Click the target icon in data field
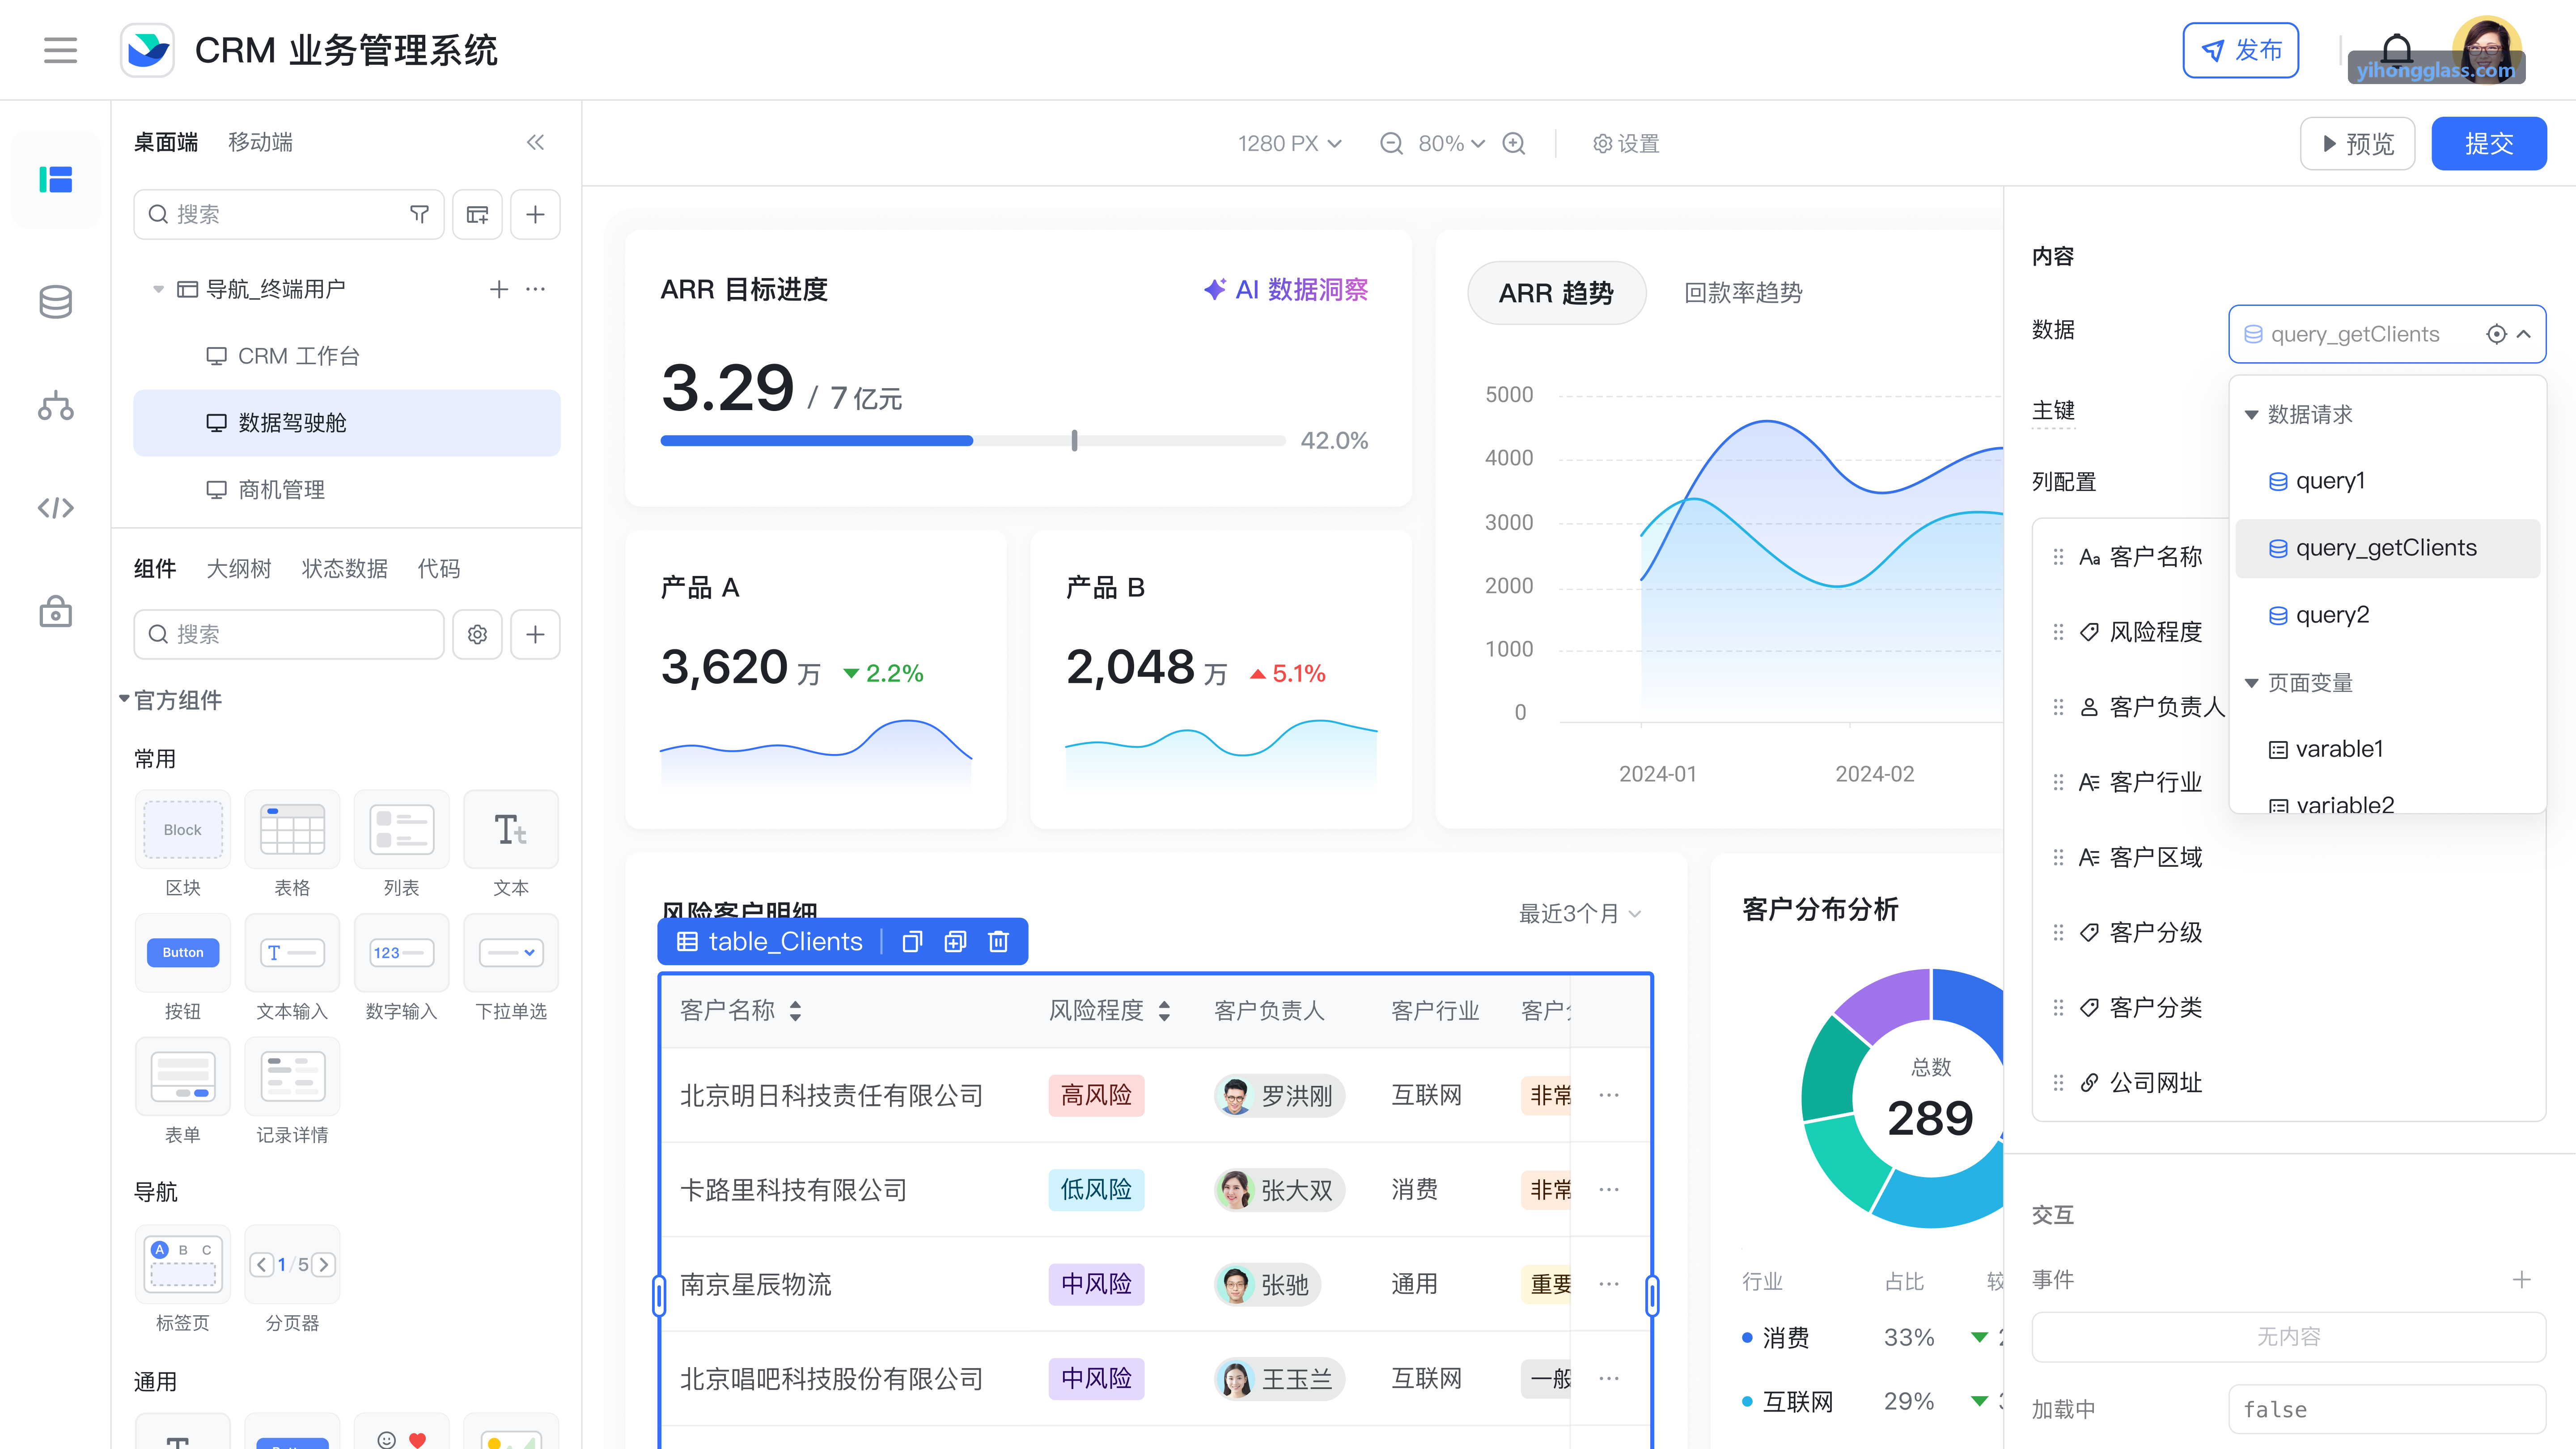Viewport: 2576px width, 1449px height. (x=2496, y=334)
